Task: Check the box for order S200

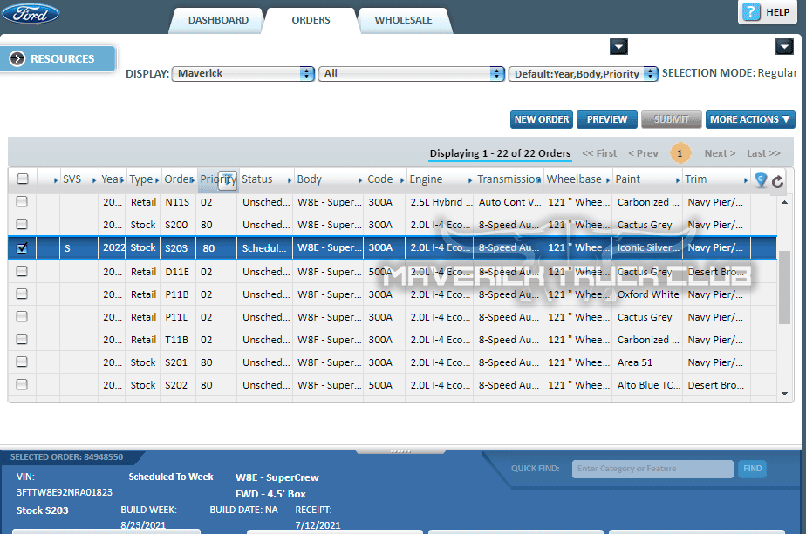Action: point(22,224)
